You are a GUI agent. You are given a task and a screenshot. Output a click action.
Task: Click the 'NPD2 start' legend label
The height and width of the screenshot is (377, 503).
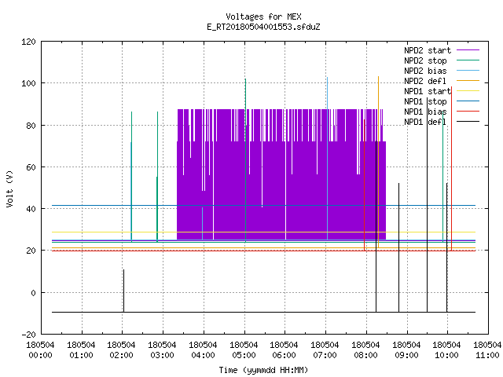428,50
